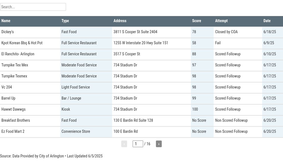Click the Barrel Up row name

[x=8, y=98]
